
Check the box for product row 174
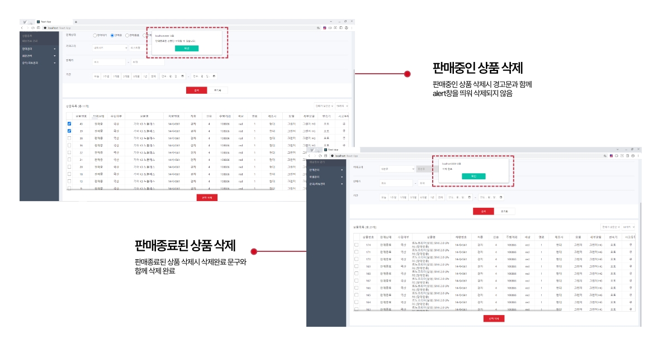pos(357,245)
